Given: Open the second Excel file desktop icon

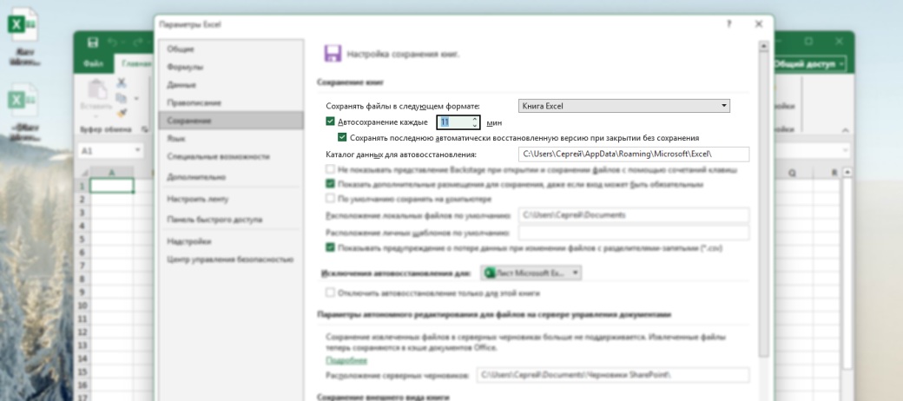Looking at the screenshot, I should 23,100.
